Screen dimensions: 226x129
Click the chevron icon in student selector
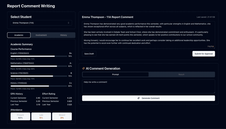coord(69,23)
